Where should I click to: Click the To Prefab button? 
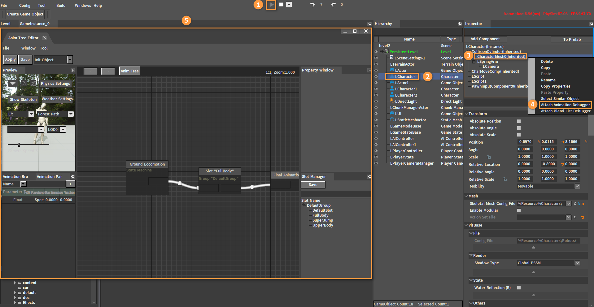click(x=572, y=39)
